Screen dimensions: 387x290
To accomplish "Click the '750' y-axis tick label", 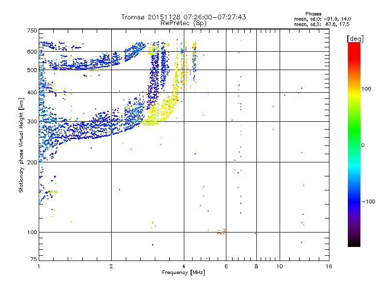I will point(32,30).
